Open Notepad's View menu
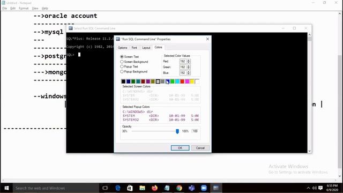343x193 pixels. coord(35,9)
